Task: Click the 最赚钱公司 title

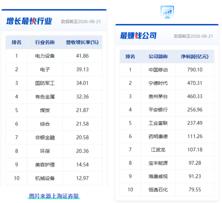Action: 138,36
